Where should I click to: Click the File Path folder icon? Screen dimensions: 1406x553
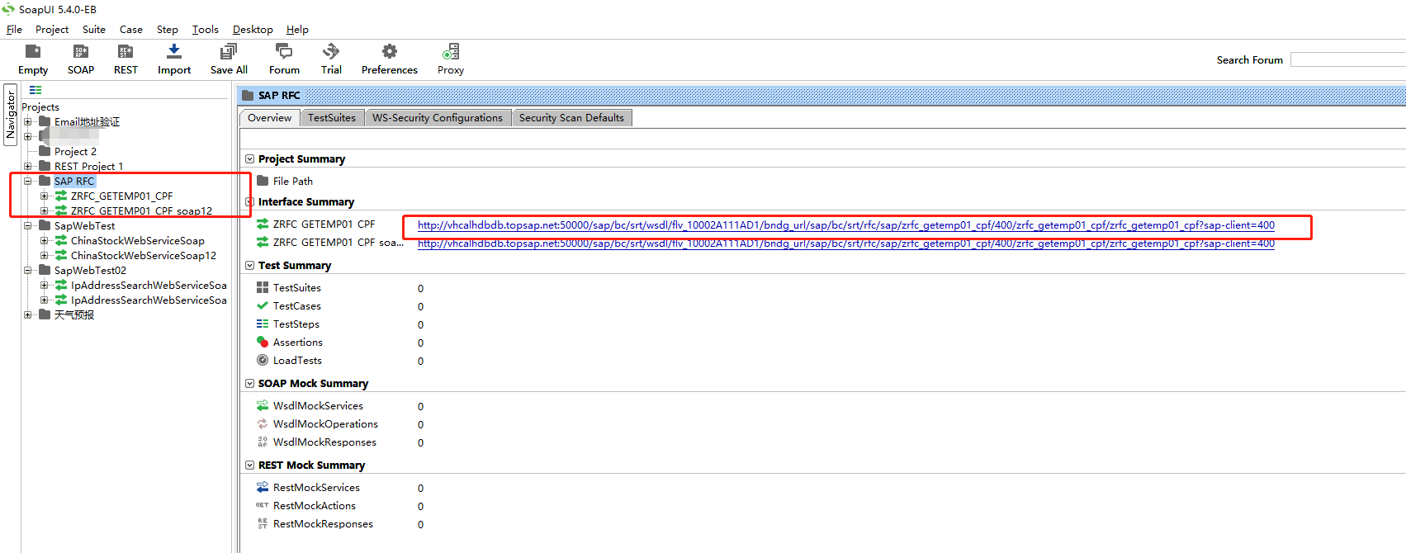263,181
